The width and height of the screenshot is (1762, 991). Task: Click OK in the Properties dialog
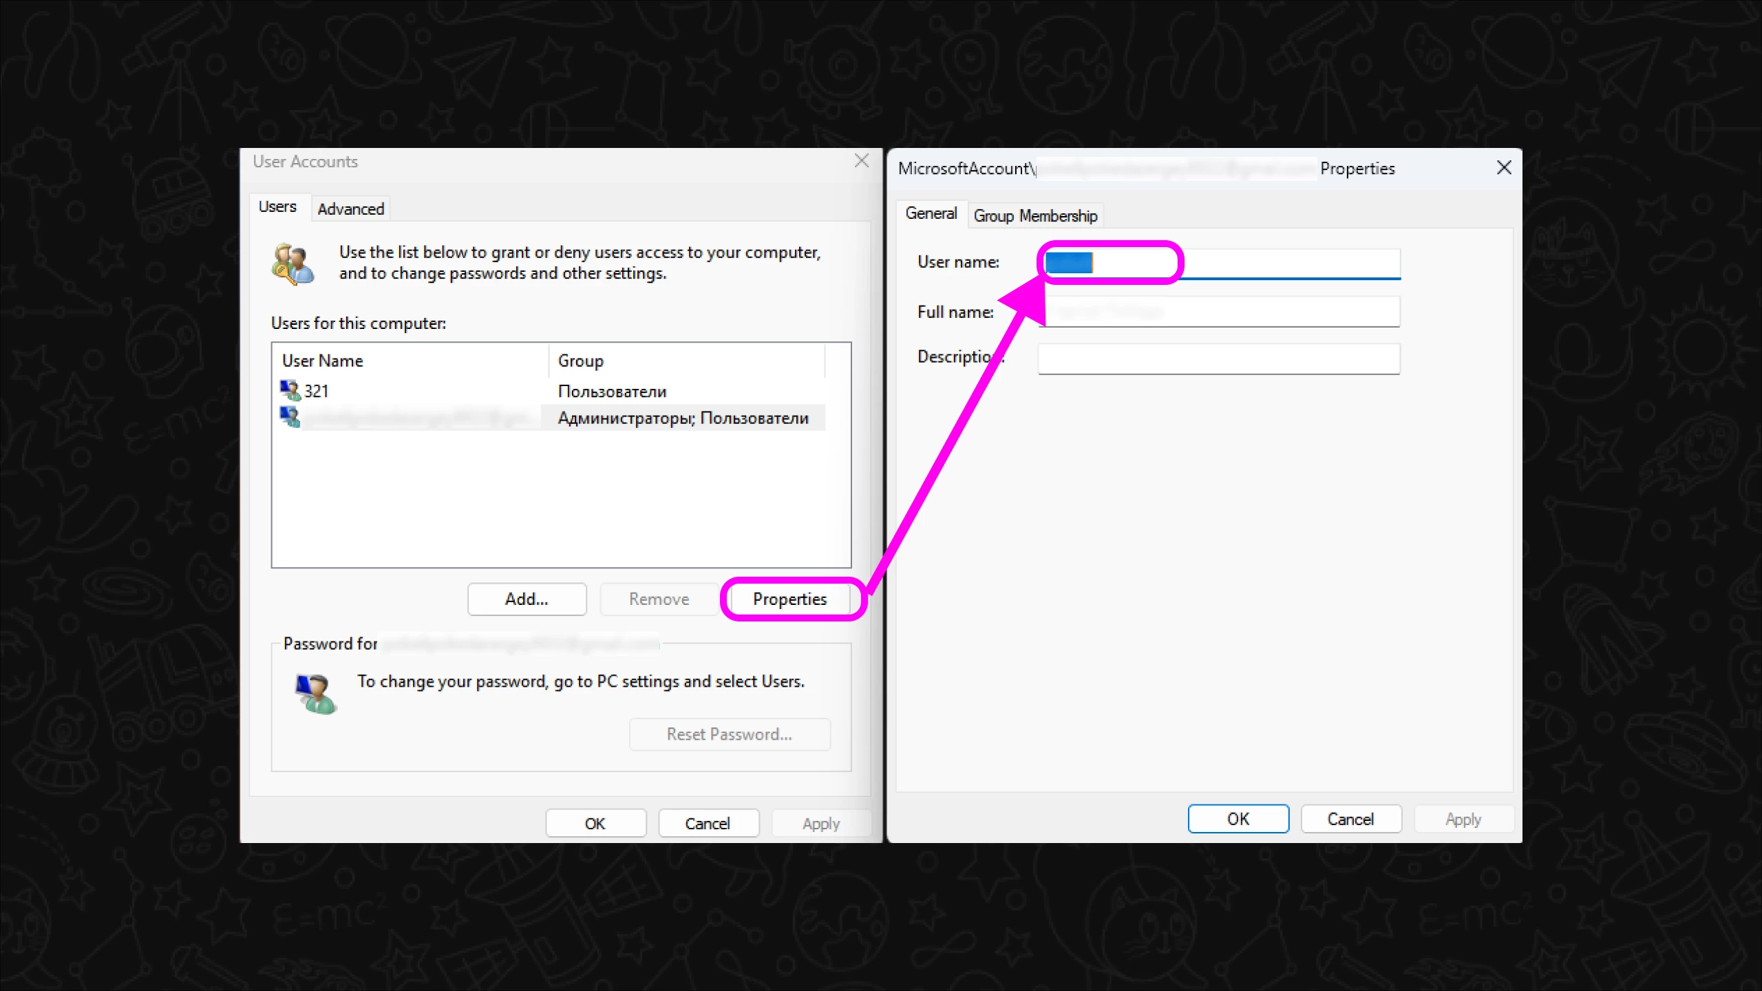(1238, 819)
